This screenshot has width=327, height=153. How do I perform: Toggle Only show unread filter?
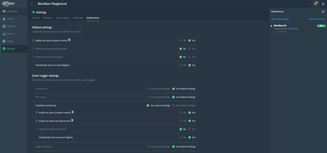point(280,19)
